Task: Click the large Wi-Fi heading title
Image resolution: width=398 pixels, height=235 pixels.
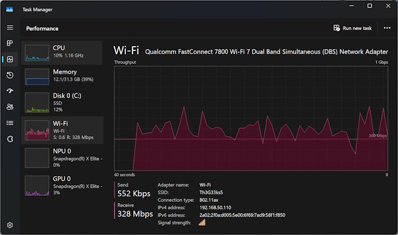Action: pos(126,50)
